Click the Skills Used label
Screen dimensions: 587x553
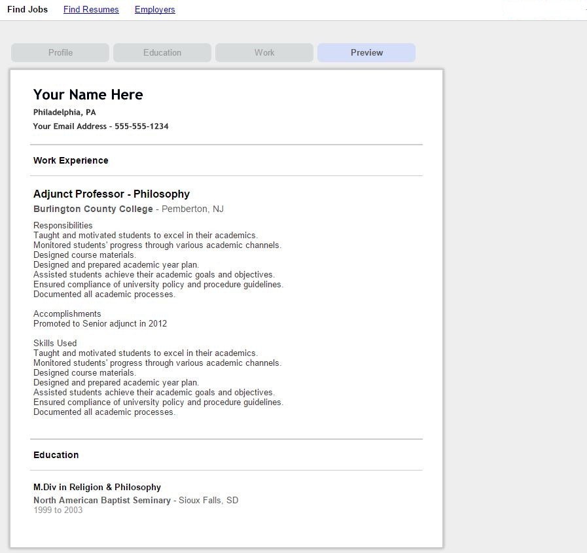pyautogui.click(x=55, y=344)
